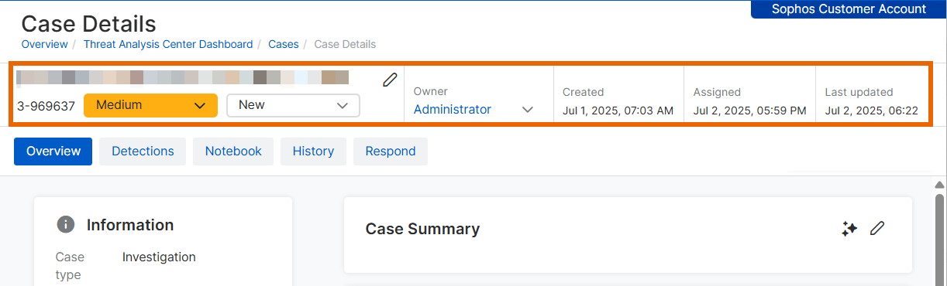Open the Medium severity dropdown

click(150, 105)
